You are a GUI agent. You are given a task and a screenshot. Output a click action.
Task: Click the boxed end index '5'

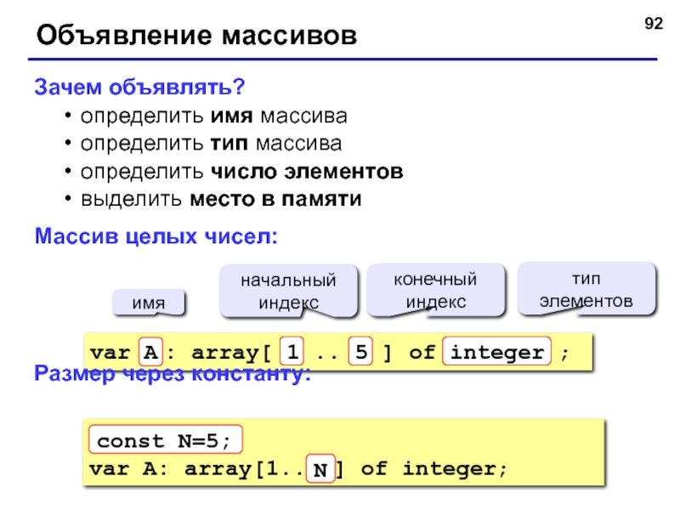[x=360, y=351]
